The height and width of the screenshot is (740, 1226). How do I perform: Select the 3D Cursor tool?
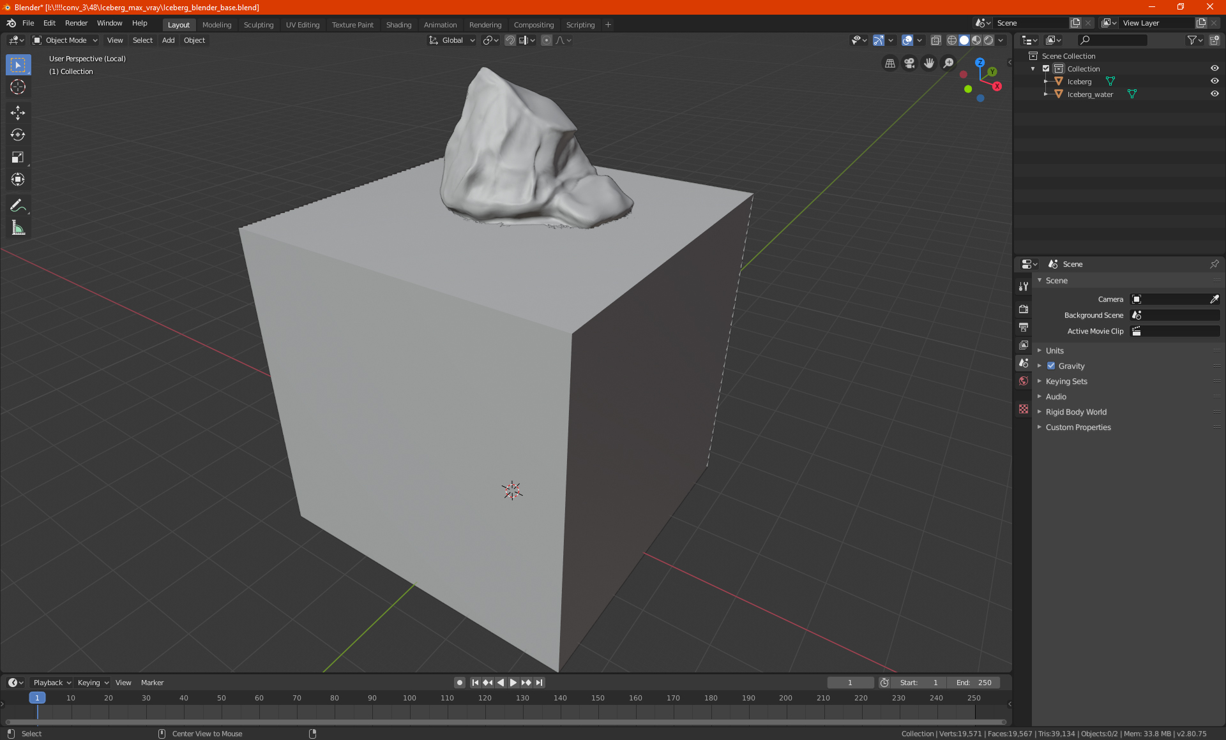pyautogui.click(x=18, y=87)
